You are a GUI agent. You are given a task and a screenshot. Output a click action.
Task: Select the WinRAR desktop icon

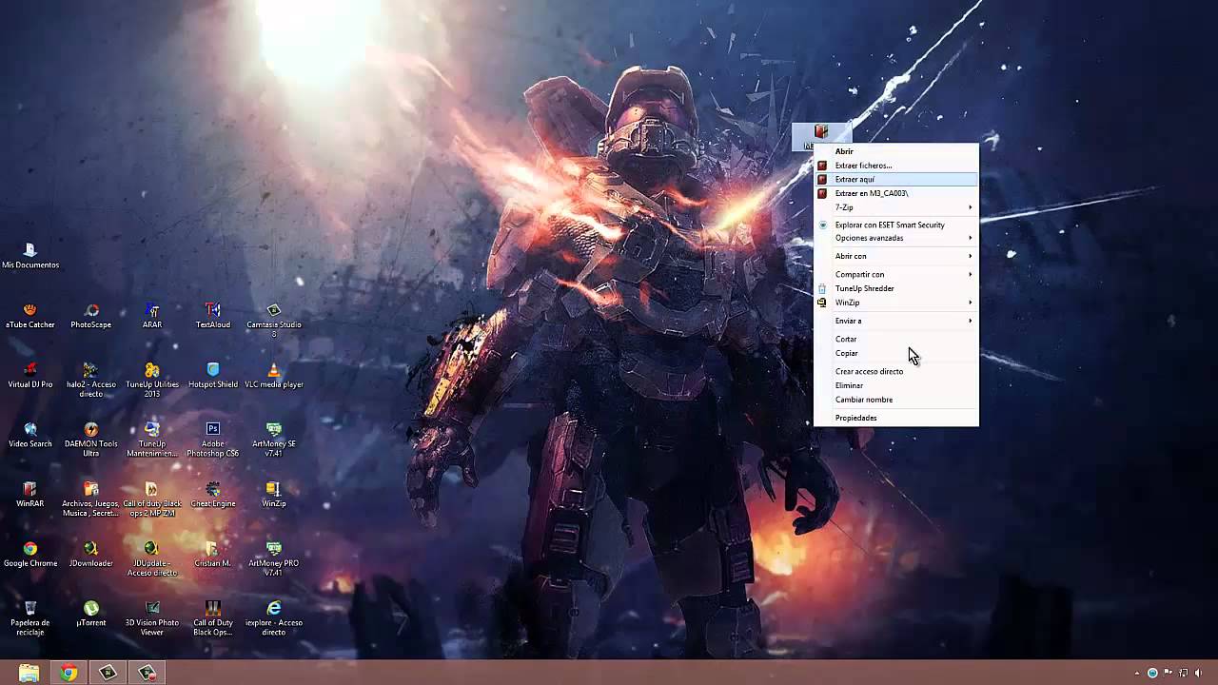coord(30,494)
